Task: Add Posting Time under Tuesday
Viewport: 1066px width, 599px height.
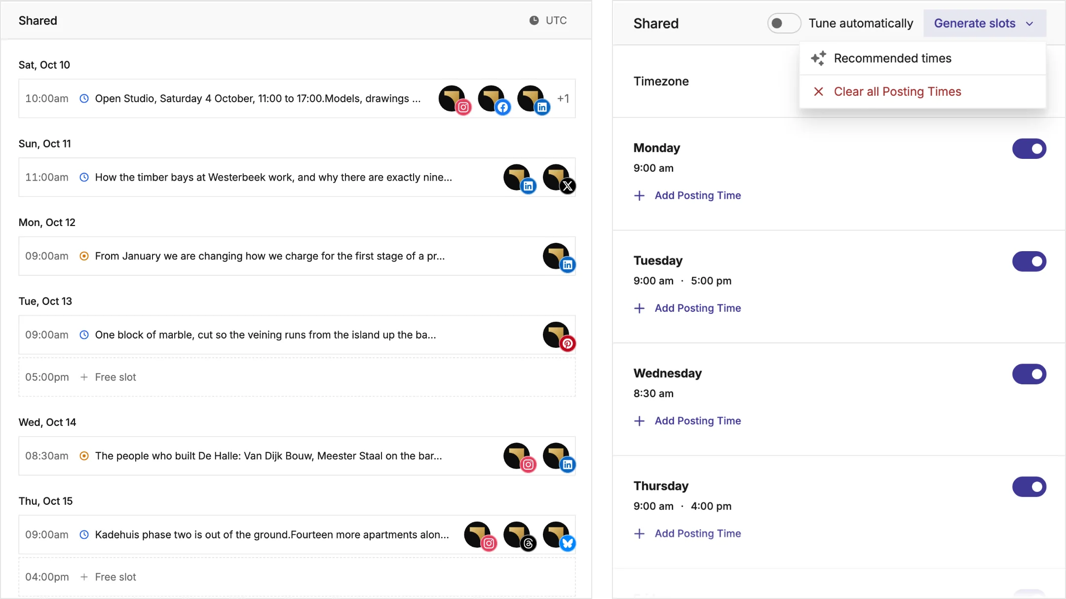Action: click(x=687, y=308)
